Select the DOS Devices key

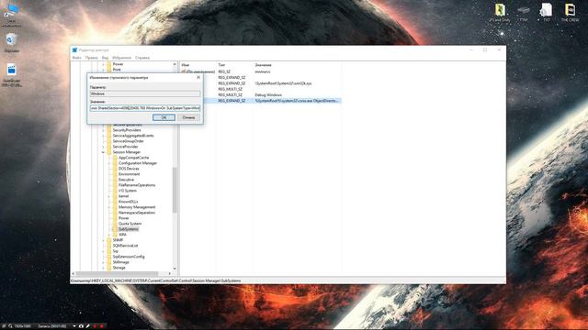(129, 169)
